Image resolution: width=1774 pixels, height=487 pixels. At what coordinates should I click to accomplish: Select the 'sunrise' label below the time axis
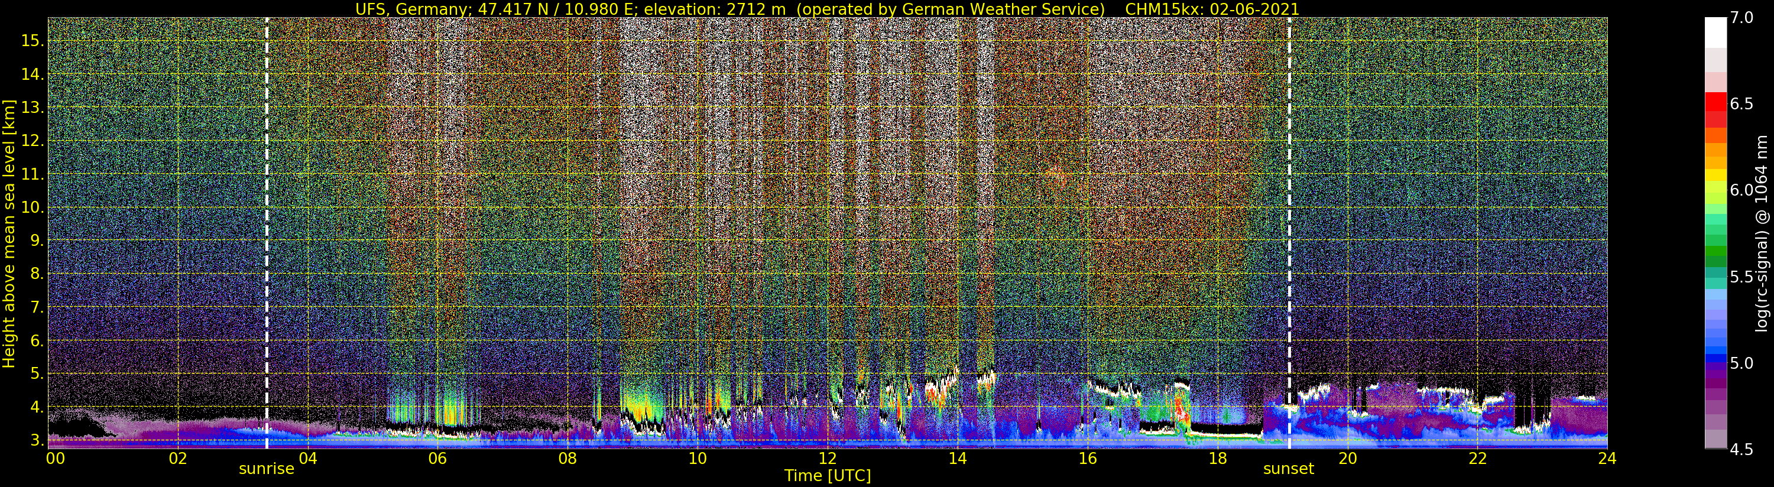[x=267, y=469]
